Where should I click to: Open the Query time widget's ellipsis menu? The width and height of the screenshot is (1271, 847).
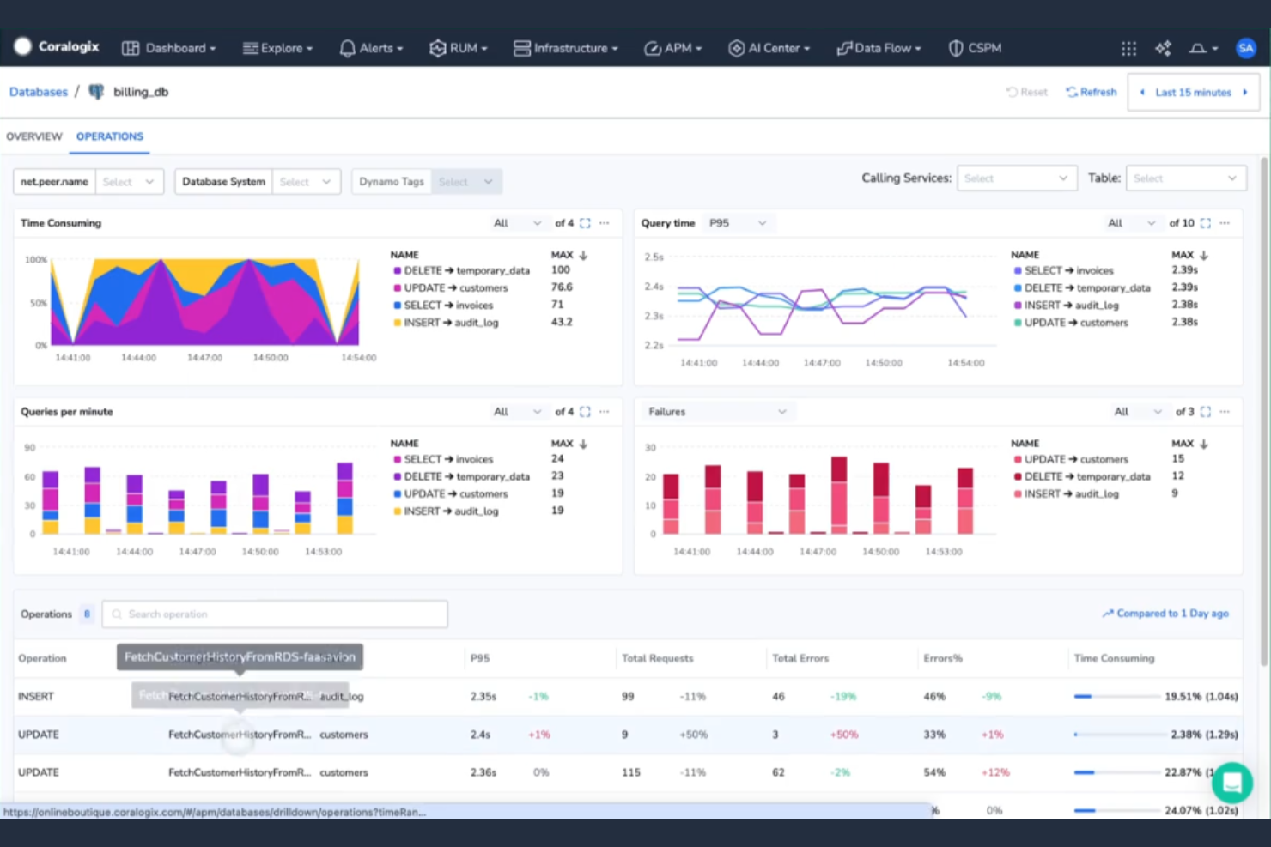1225,222
